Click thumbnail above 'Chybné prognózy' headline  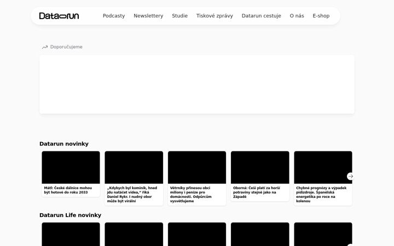tap(323, 167)
